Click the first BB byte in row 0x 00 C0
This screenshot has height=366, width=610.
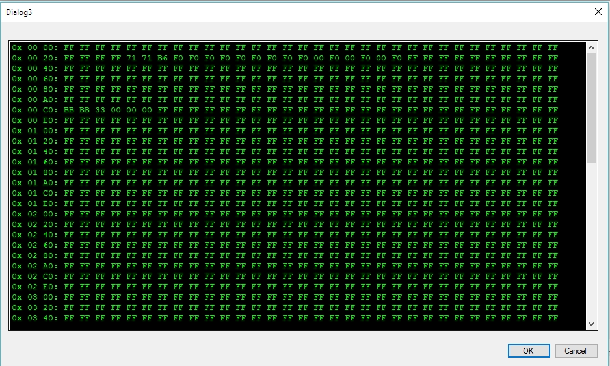pos(69,110)
